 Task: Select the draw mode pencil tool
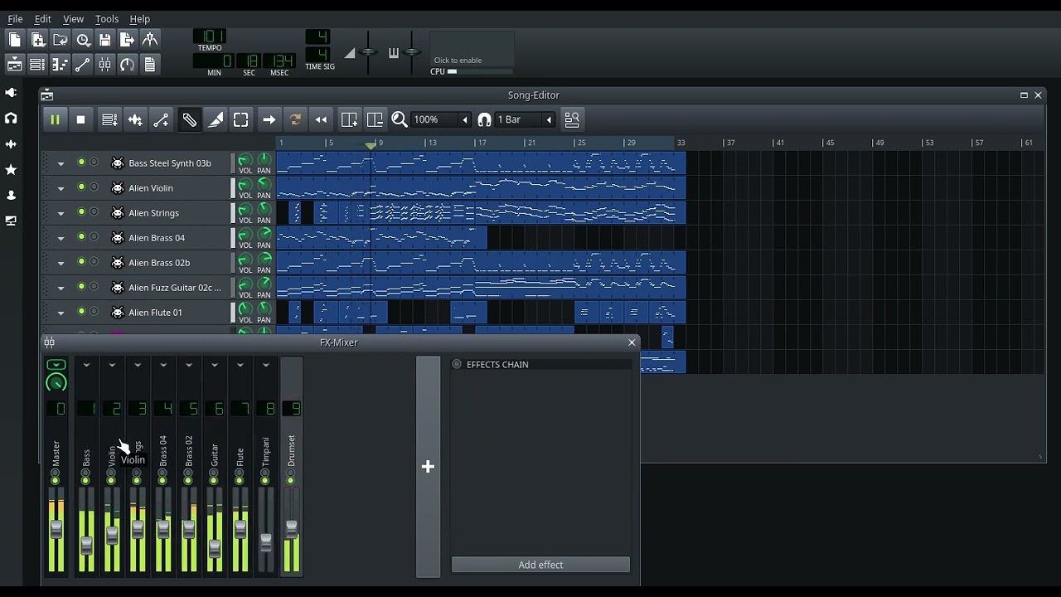point(189,119)
